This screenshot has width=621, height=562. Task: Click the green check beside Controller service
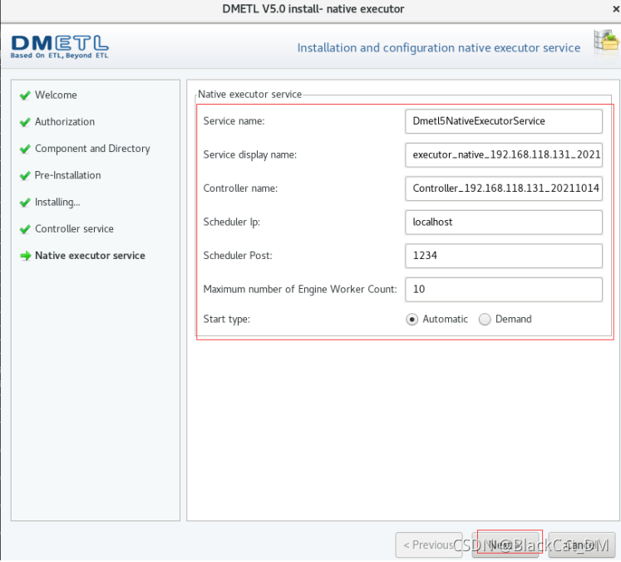coord(25,229)
